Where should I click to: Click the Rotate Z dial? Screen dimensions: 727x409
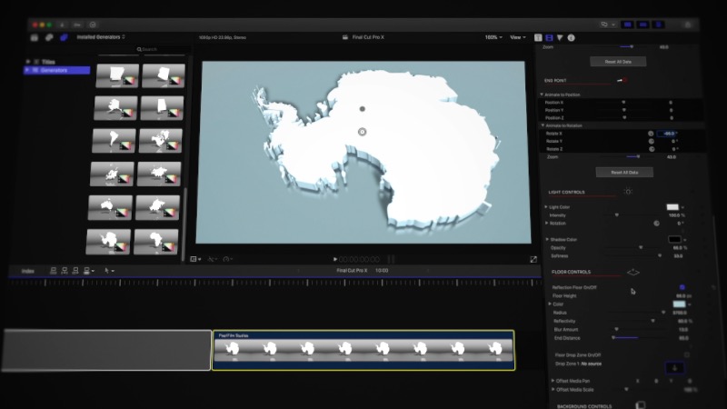652,149
